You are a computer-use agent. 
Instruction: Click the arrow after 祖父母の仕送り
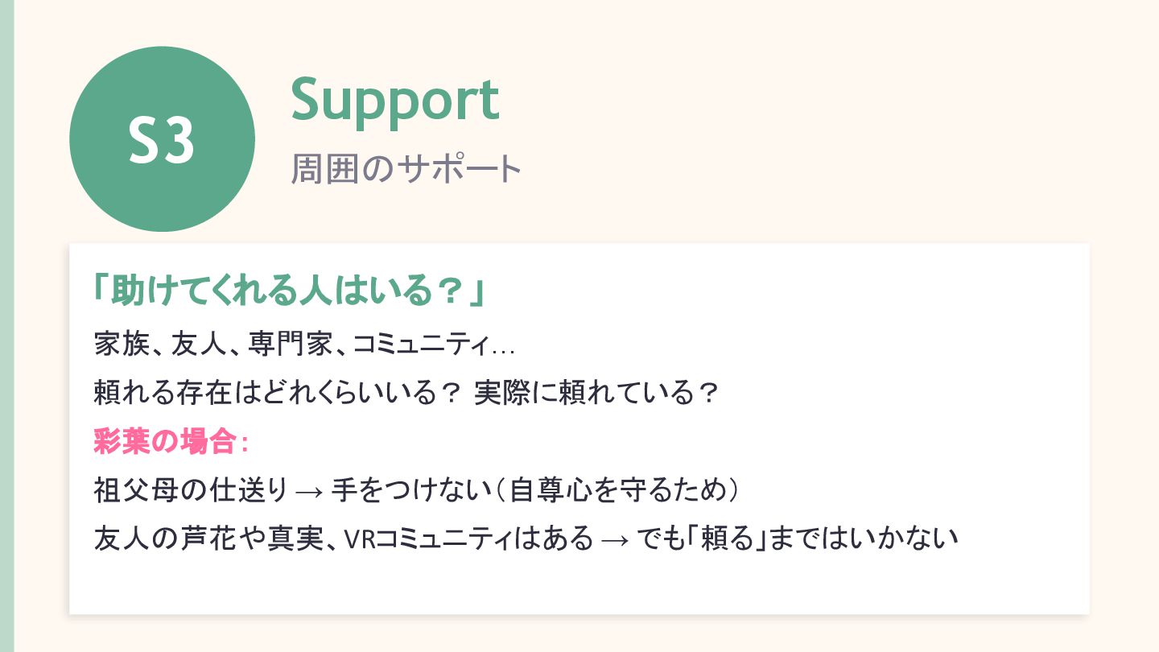click(309, 490)
